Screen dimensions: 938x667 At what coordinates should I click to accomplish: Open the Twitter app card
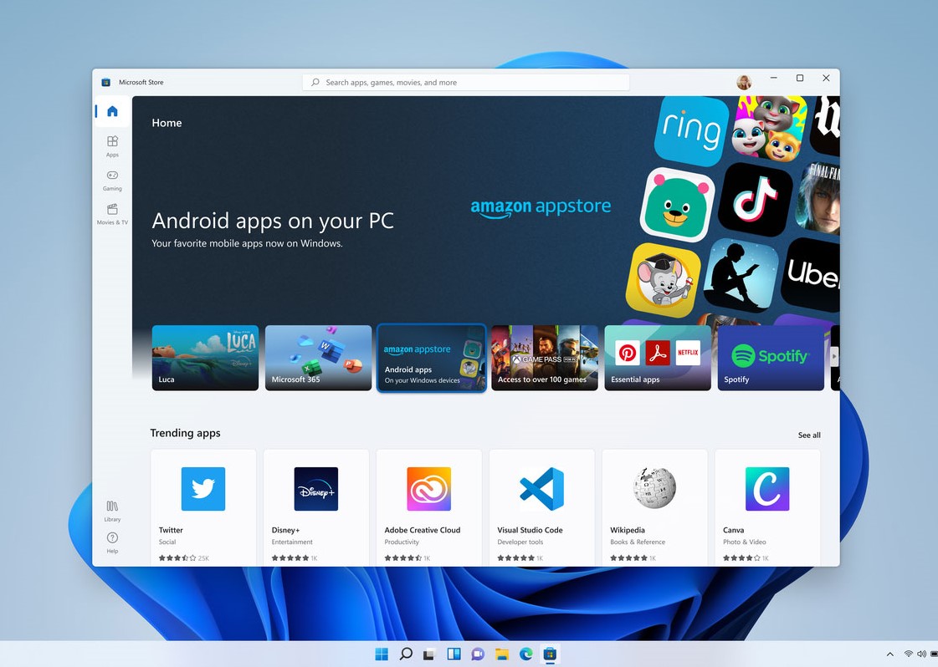[x=203, y=507]
